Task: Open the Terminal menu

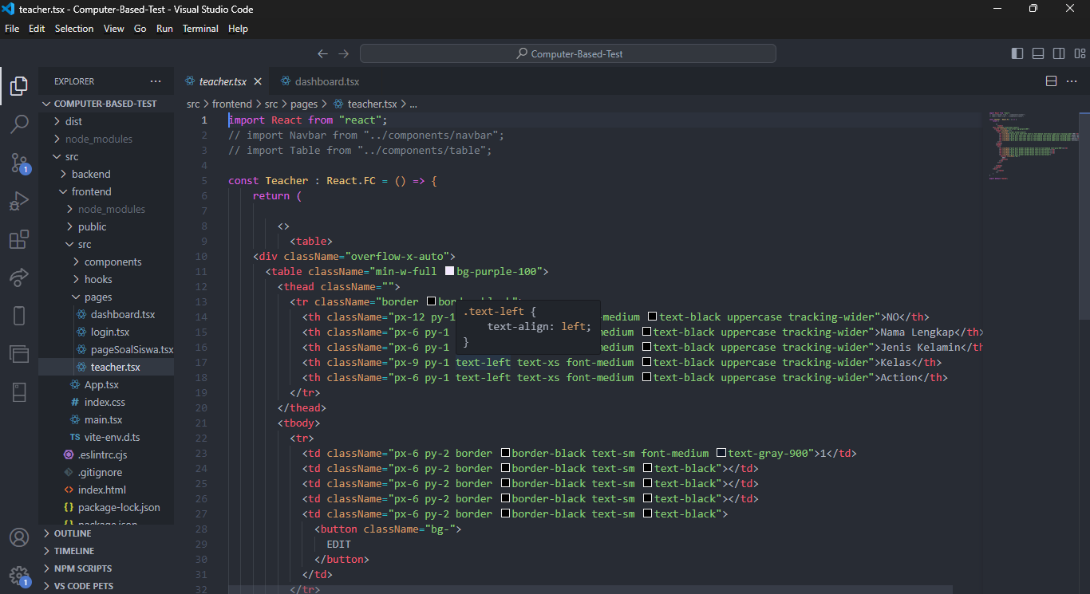Action: pyautogui.click(x=200, y=29)
